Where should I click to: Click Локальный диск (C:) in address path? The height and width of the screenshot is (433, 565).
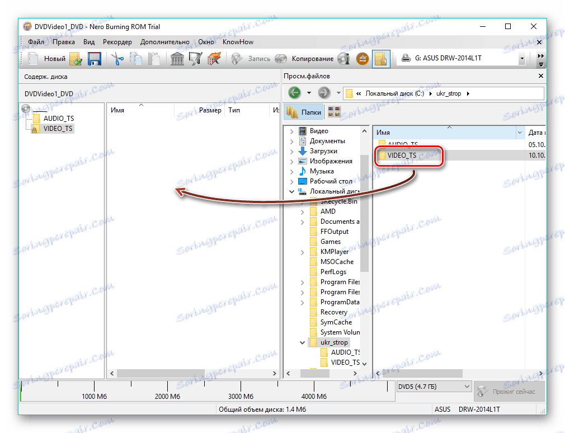click(394, 93)
